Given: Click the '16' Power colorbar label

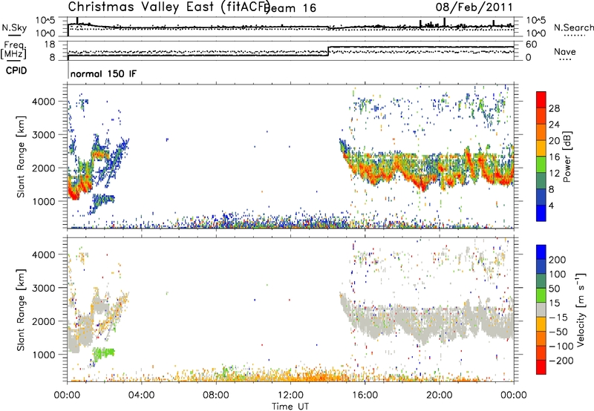Looking at the screenshot, I should [554, 157].
